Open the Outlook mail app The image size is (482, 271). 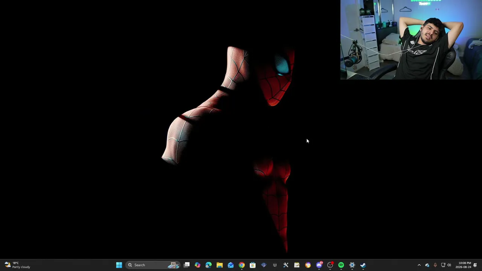click(230, 265)
